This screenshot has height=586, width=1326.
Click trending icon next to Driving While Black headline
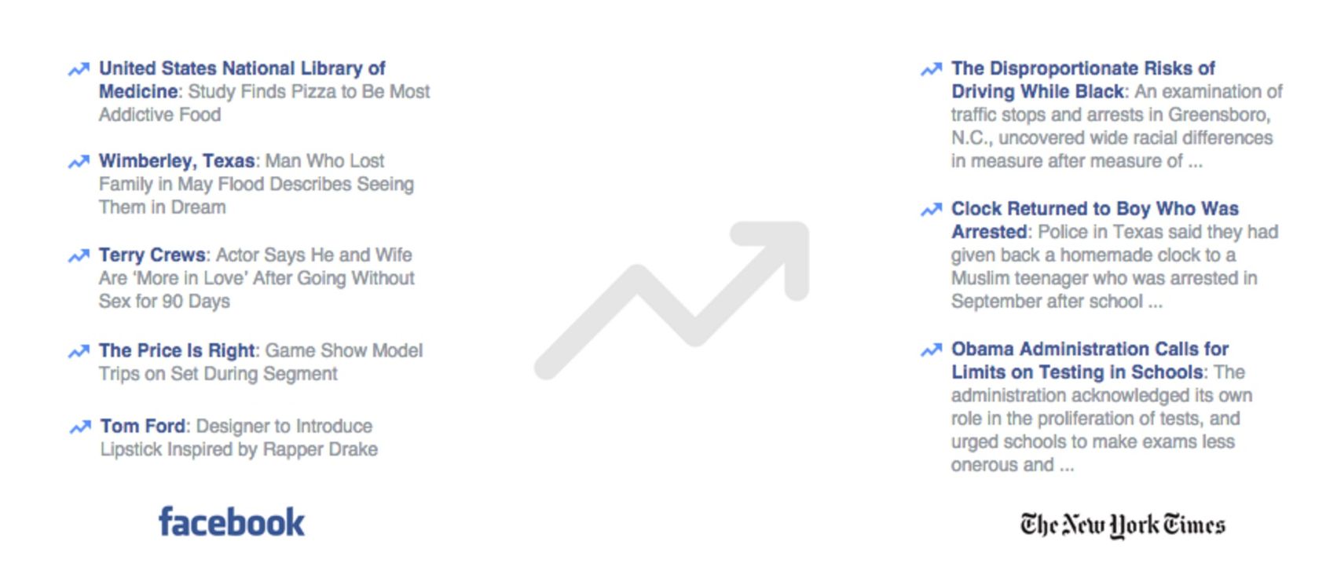point(931,69)
